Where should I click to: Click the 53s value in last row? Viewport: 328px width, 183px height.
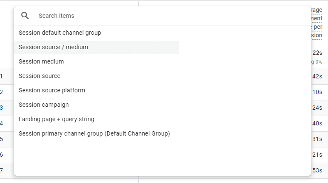click(x=317, y=170)
